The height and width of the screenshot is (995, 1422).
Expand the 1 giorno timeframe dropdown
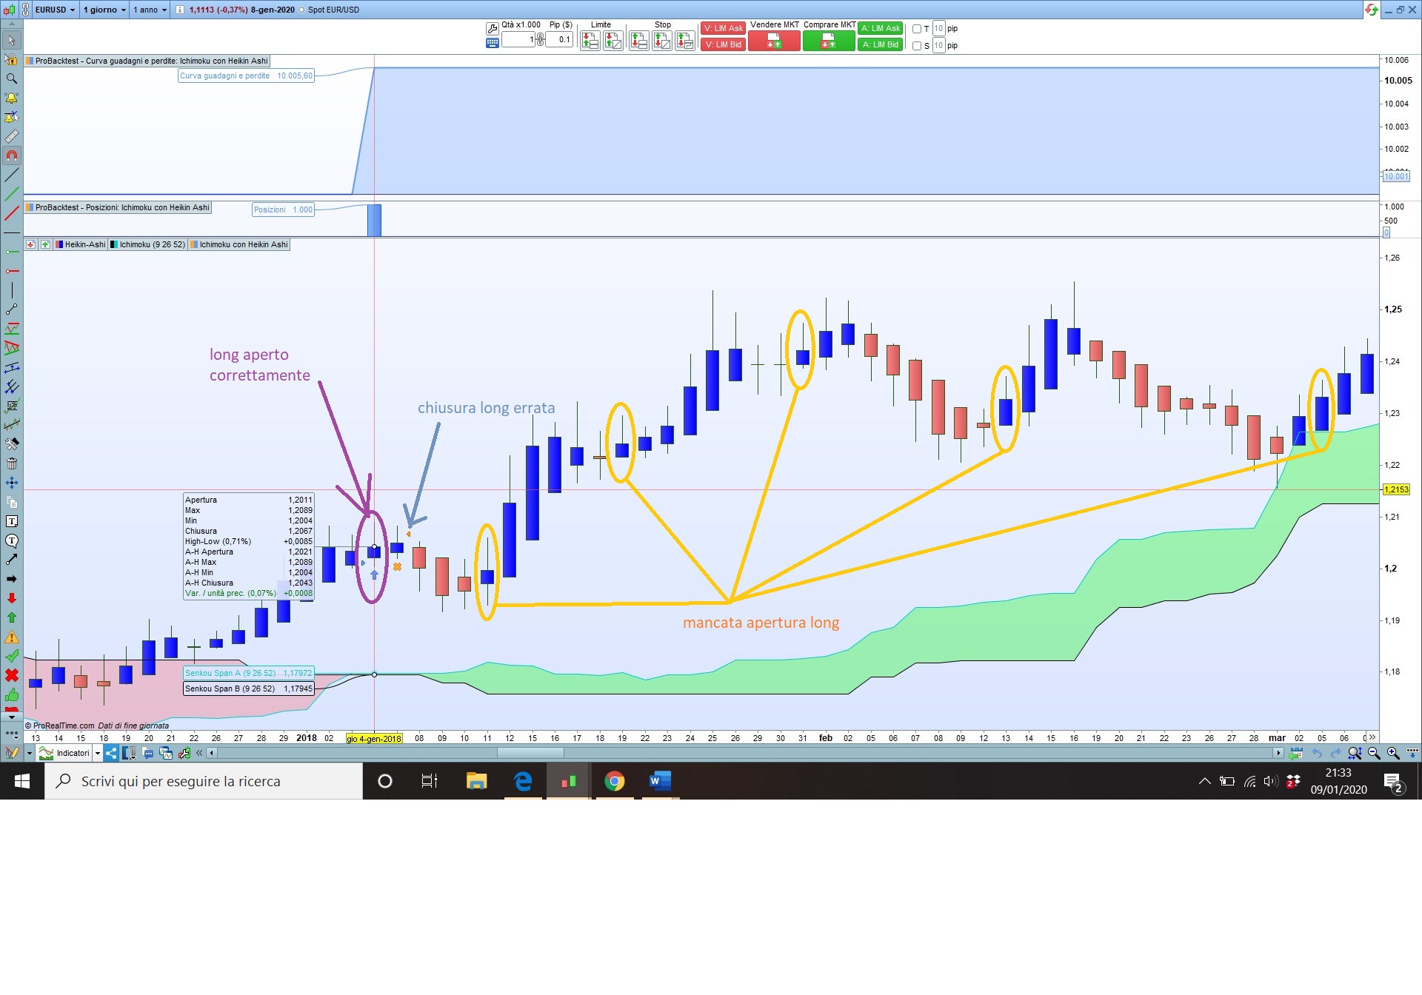tap(104, 10)
